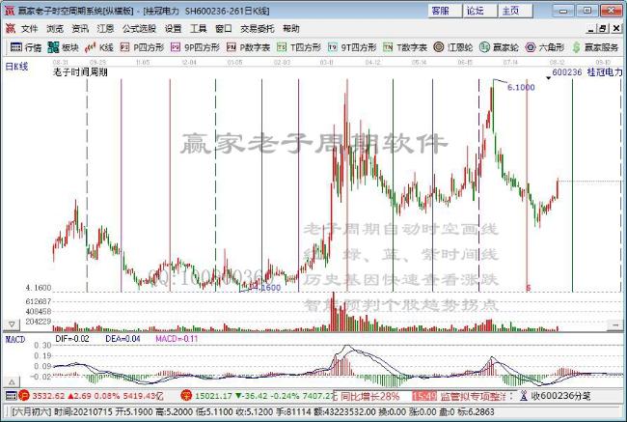Viewport: 627px width, 422px height.
Task: Switch to the K线 chart tool
Action: coord(99,47)
